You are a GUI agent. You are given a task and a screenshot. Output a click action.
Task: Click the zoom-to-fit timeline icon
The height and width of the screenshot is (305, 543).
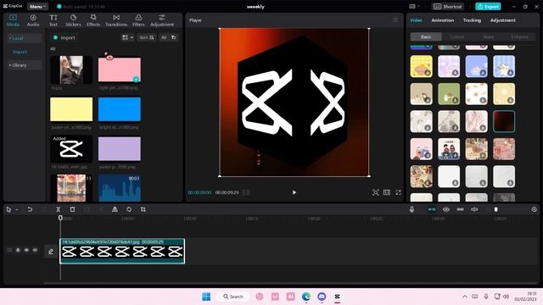pyautogui.click(x=534, y=209)
